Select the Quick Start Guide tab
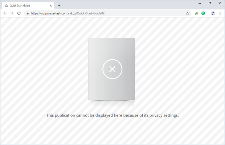Viewport: 225px width, 145px height. [28, 5]
